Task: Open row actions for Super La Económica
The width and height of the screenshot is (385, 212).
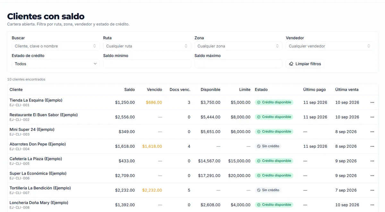Action: [372, 176]
